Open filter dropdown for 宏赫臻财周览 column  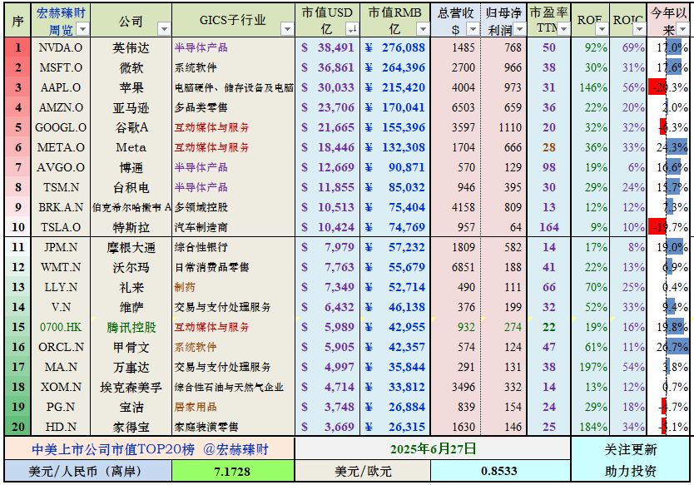[x=82, y=29]
